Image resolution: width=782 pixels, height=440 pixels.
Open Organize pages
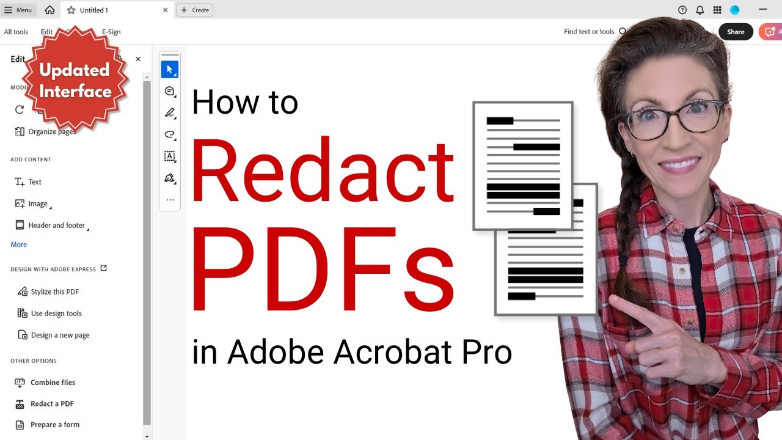[x=45, y=131]
